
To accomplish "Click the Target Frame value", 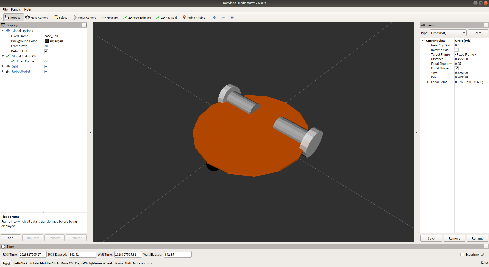I will point(465,54).
